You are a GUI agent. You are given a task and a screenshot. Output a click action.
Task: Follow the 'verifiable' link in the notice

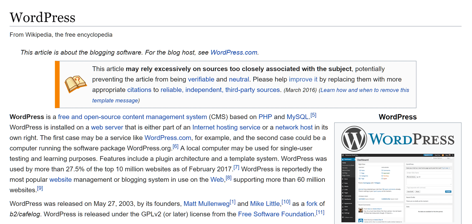(x=201, y=79)
